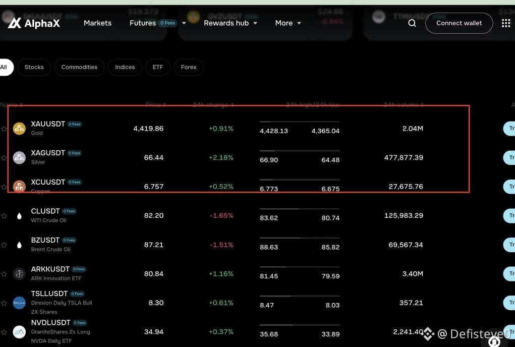Click Trade button in XAGUSDT row
Viewport: 515px width, 347px height.
point(509,157)
